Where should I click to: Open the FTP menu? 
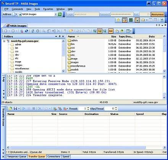[6, 9]
